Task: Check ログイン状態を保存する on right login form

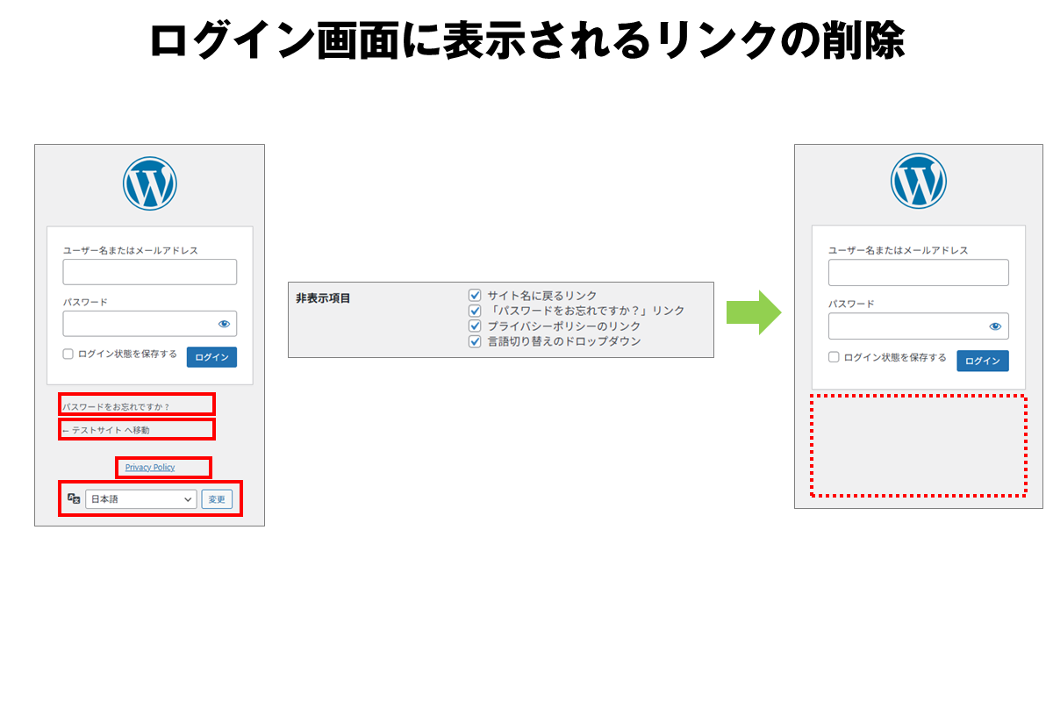Action: (835, 358)
